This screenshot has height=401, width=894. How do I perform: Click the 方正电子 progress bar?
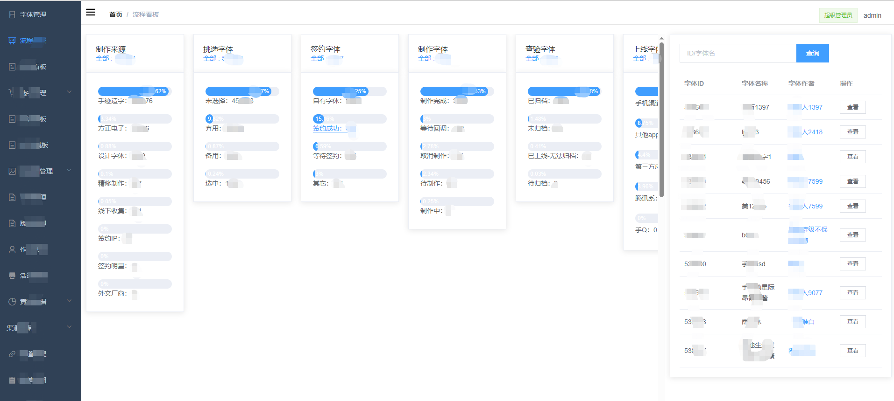tap(135, 119)
